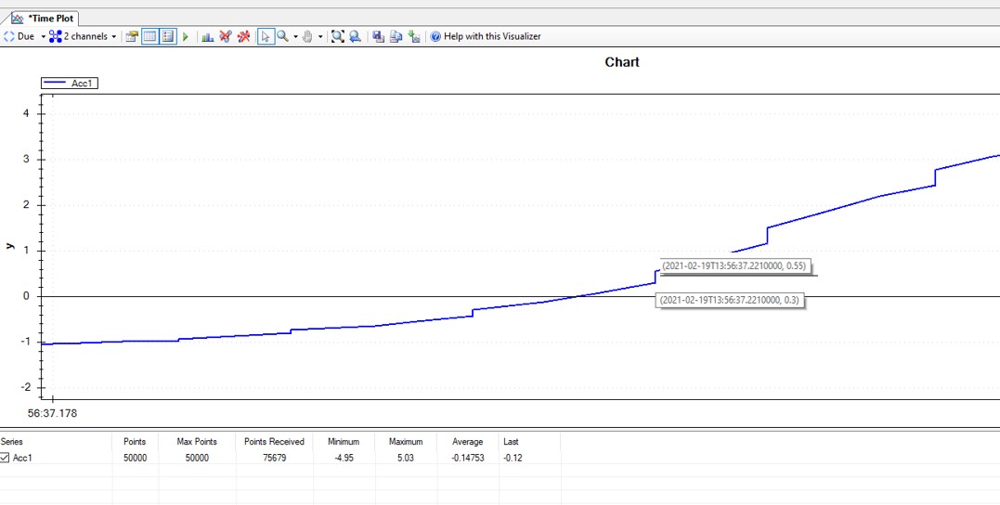
Task: Select the hand pan tool
Action: (307, 36)
